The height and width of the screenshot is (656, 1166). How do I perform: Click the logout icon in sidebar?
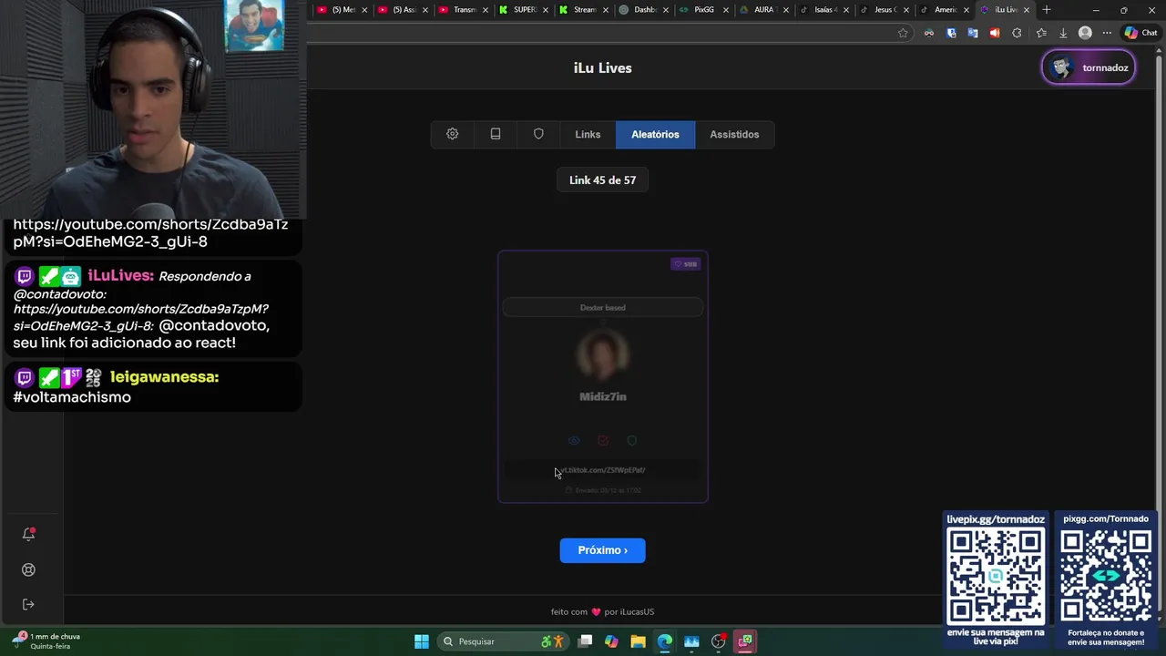click(x=28, y=604)
